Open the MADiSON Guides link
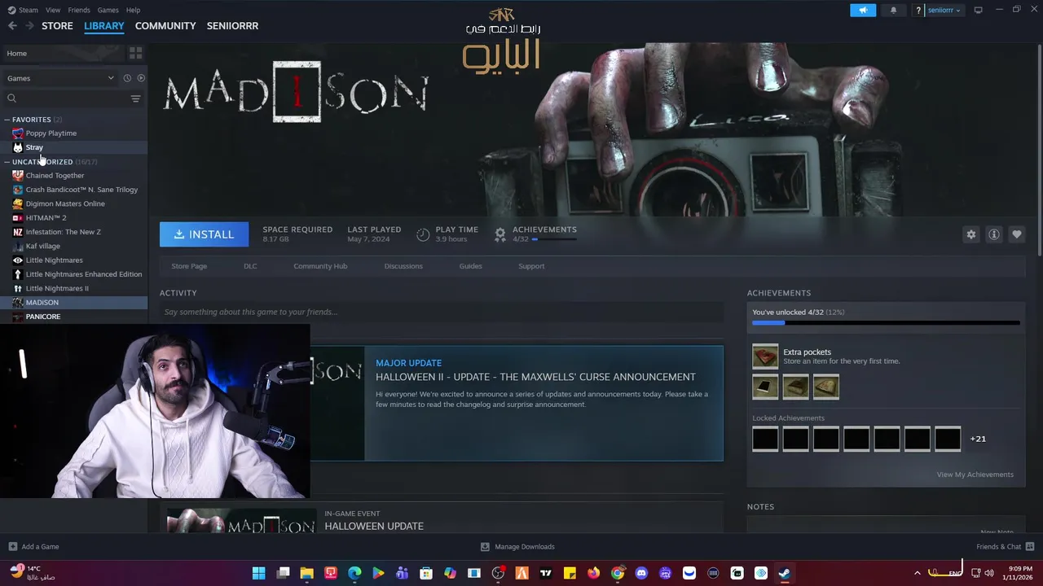The width and height of the screenshot is (1043, 586). point(470,266)
